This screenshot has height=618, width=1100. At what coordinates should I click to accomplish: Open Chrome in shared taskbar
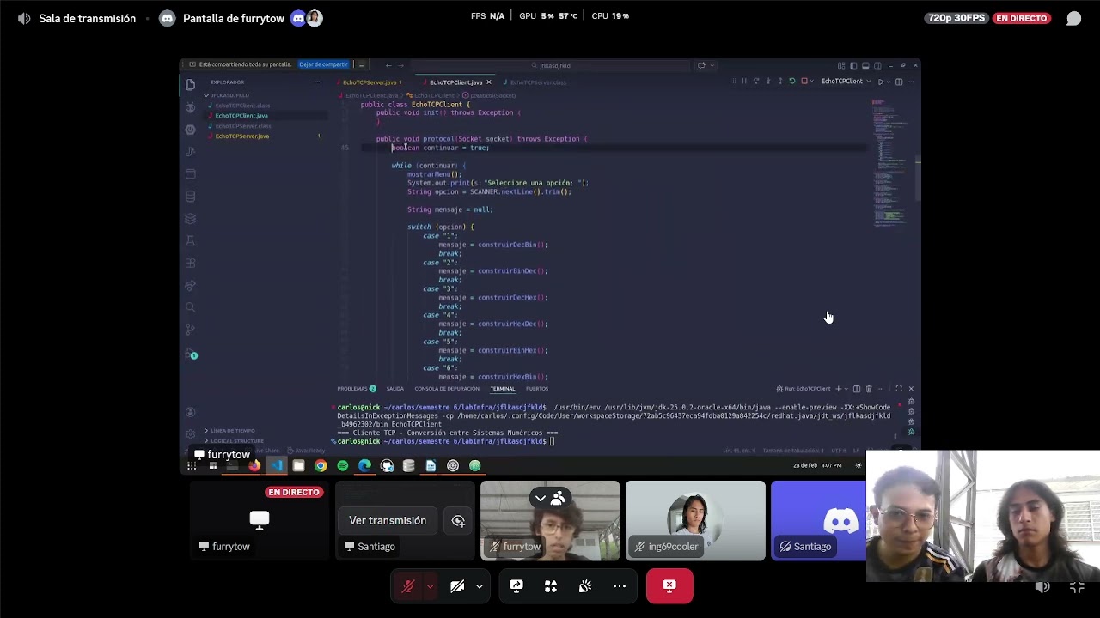pos(321,465)
